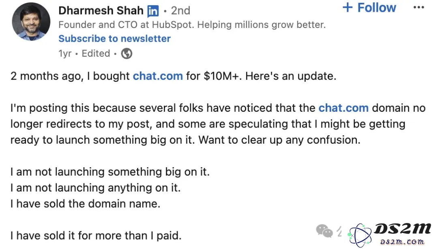Click the Follow button
The image size is (438, 249).
tap(369, 8)
